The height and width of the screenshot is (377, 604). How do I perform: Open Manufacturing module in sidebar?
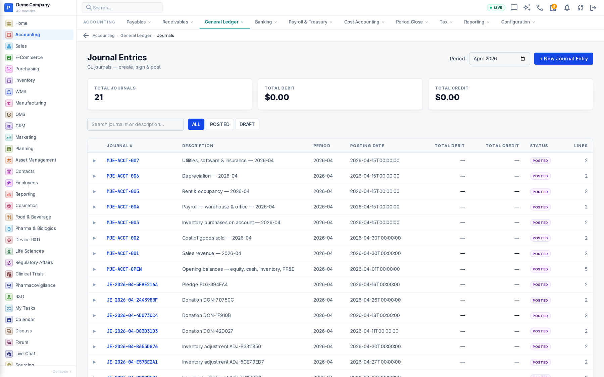pyautogui.click(x=38, y=103)
